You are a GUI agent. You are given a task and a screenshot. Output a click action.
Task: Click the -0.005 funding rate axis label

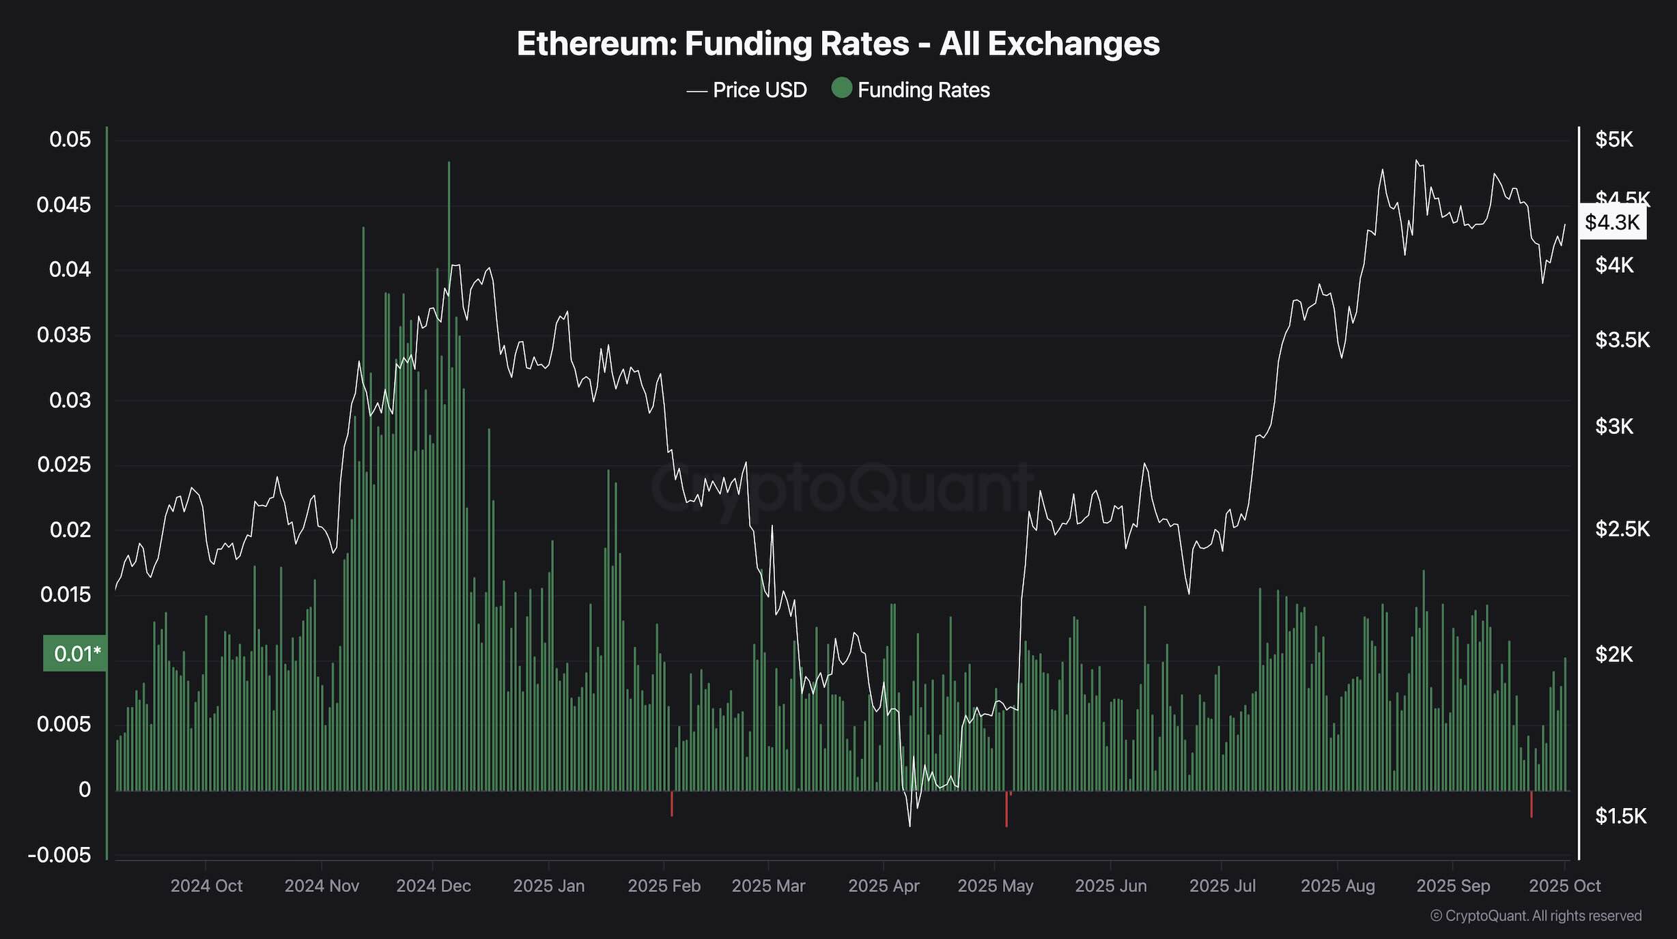tap(59, 855)
